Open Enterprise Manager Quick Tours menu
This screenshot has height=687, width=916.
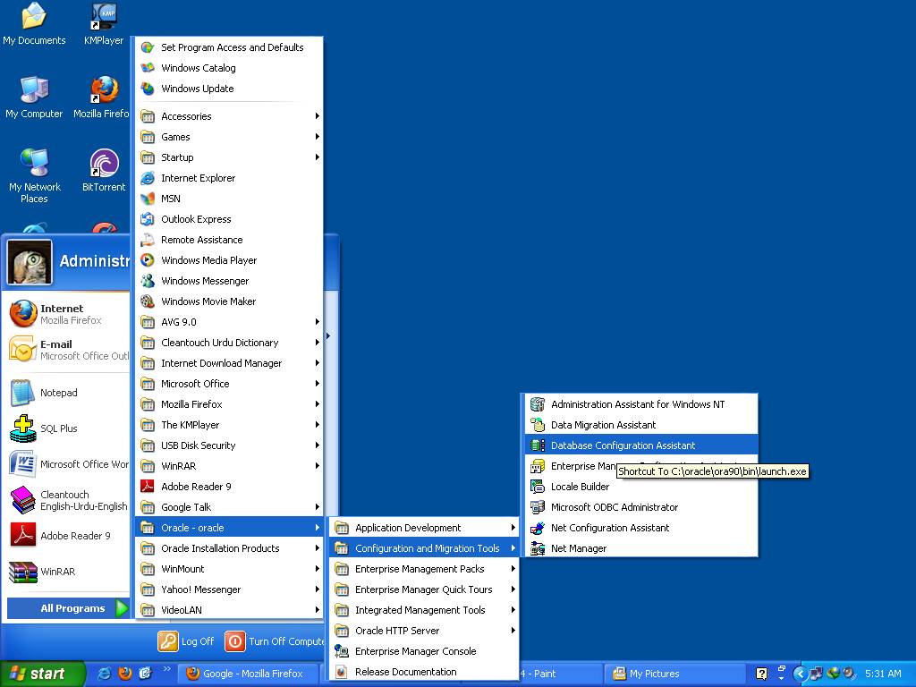click(x=424, y=589)
